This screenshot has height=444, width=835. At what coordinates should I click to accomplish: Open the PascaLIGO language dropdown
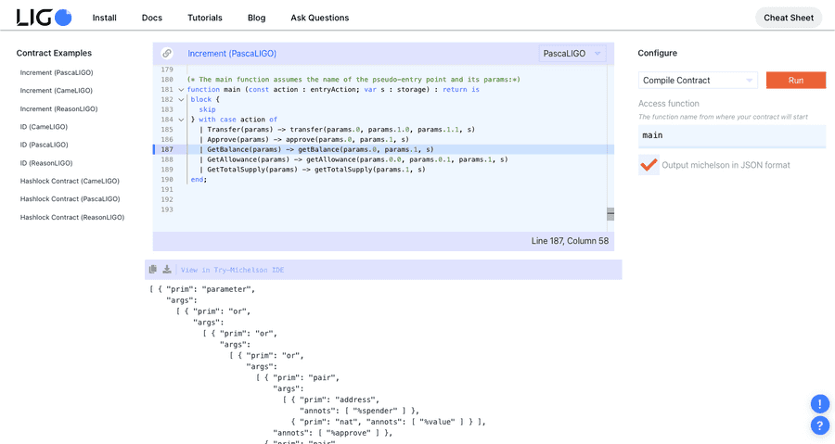572,54
